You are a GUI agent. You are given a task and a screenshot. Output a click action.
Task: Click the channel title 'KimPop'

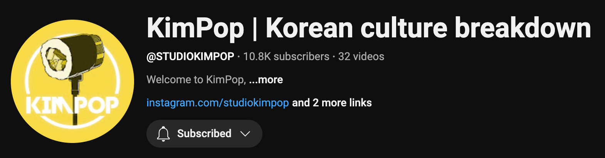click(x=195, y=28)
